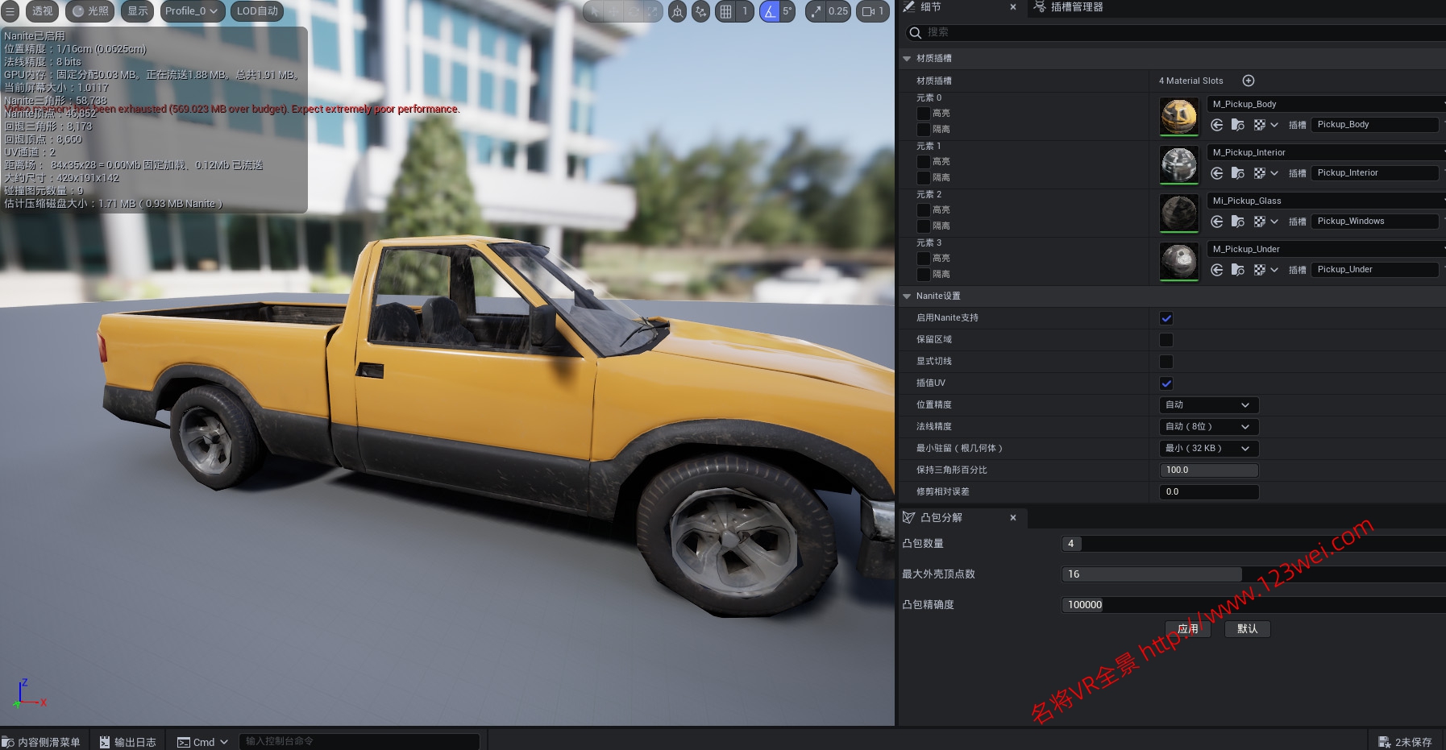Open the 光照 view mode menu
The image size is (1446, 750).
coord(89,11)
